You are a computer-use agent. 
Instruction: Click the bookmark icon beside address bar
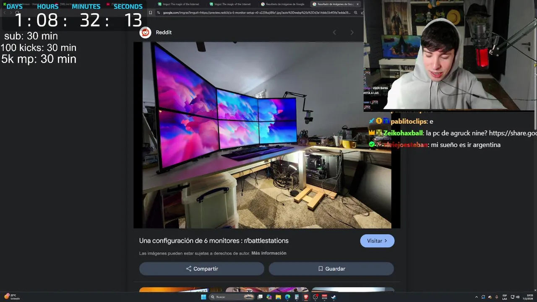[151, 13]
